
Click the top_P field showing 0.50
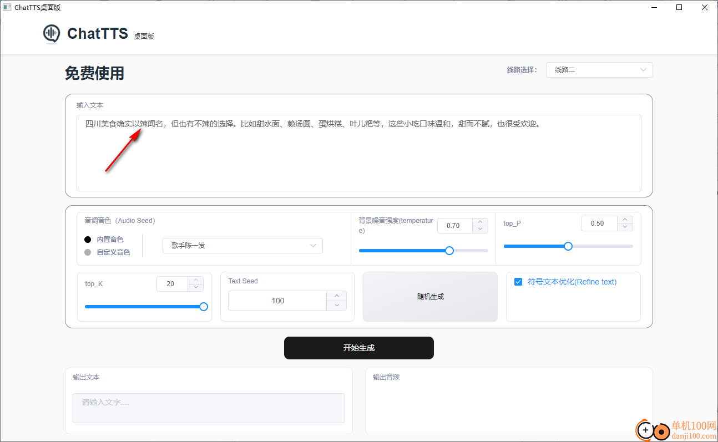click(x=599, y=223)
